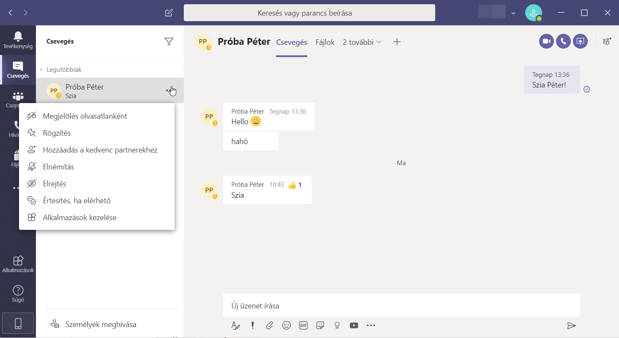Select Megjelölés olvasatlanként from context menu
This screenshot has width=619, height=338.
pos(85,116)
